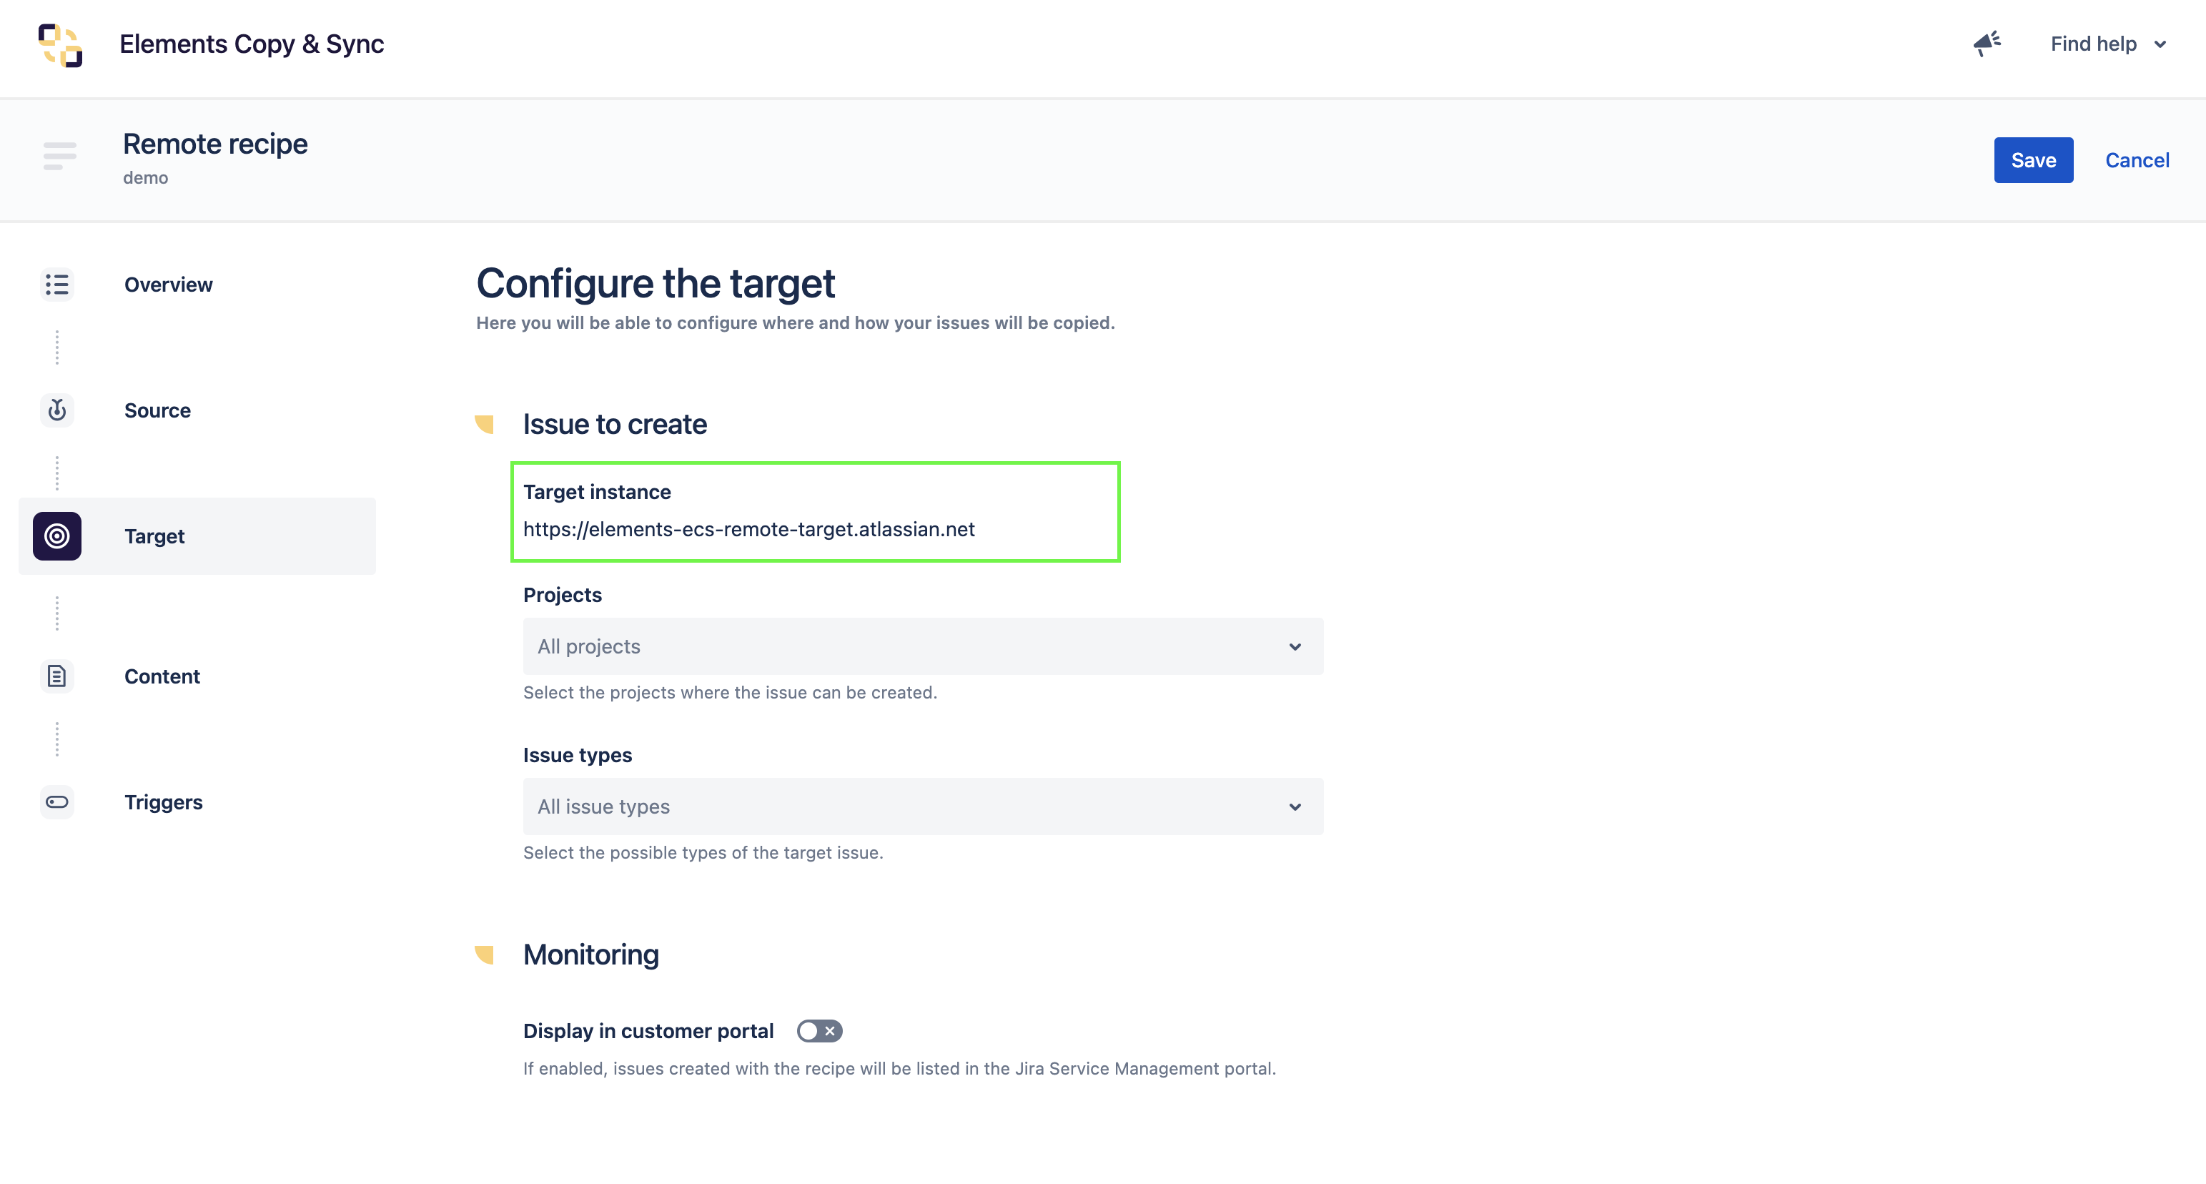Go to the Triggers section

pyautogui.click(x=163, y=803)
